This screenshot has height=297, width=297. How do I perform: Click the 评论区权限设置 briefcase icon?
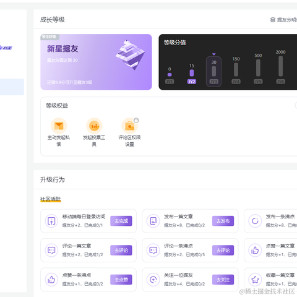(129, 126)
